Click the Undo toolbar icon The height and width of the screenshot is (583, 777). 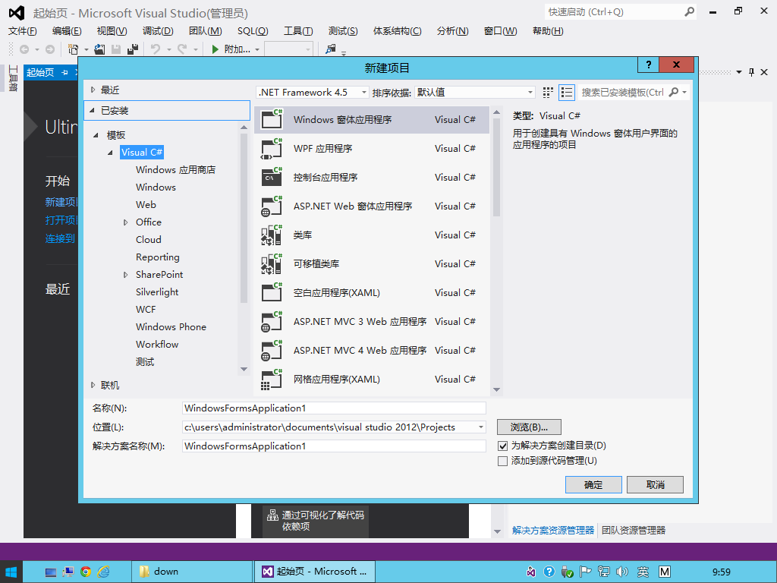pos(156,49)
